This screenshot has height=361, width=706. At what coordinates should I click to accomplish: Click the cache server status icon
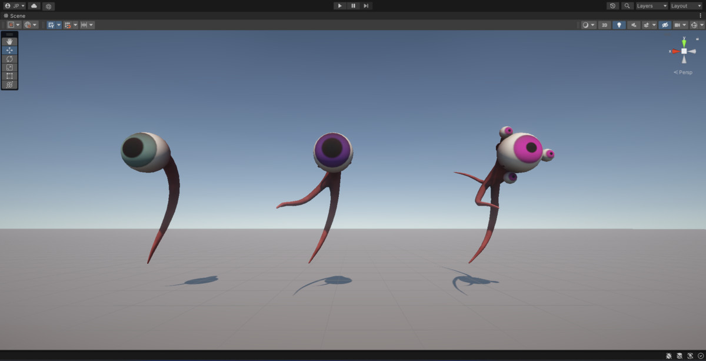680,356
